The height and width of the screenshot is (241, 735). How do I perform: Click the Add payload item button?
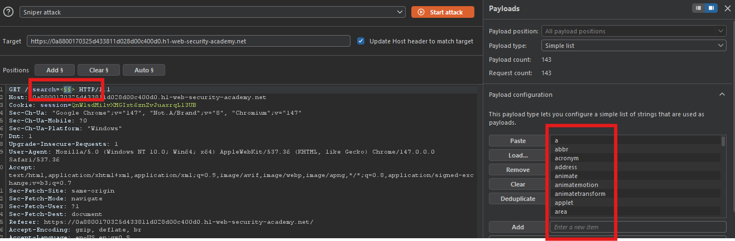[518, 227]
